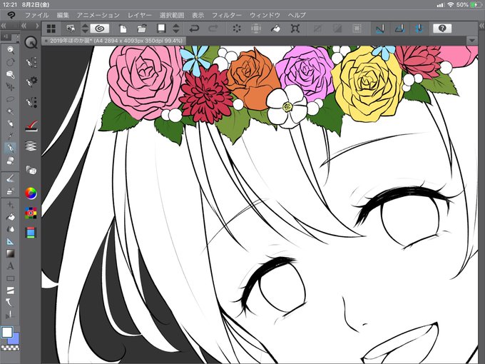Select the Fill bucket tool in tool palette

pyautogui.click(x=11, y=217)
